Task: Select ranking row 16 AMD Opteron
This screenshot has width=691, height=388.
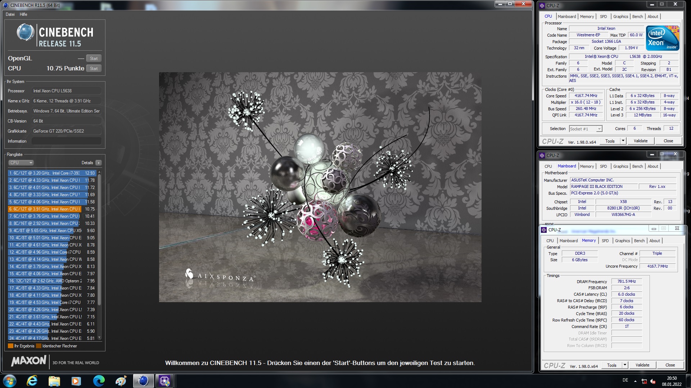Action: tap(52, 281)
